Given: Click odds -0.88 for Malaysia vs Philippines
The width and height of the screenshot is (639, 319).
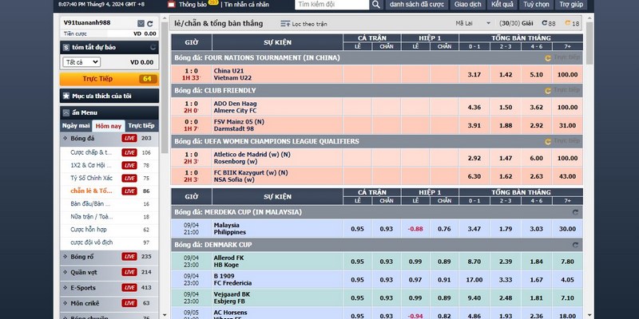Looking at the screenshot, I should tap(415, 229).
